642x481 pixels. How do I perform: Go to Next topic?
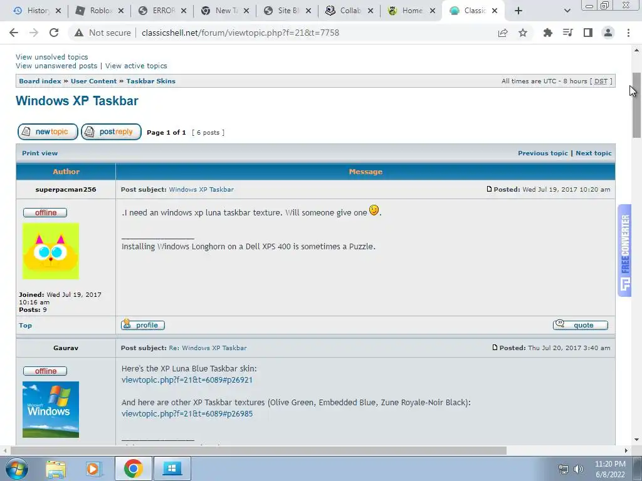tap(594, 153)
